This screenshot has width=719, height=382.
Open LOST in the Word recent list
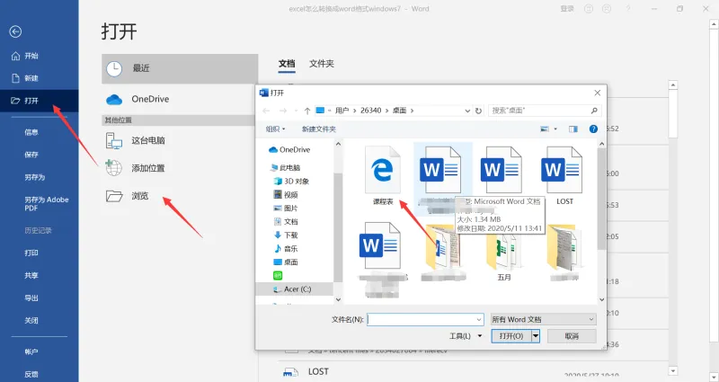[318, 371]
